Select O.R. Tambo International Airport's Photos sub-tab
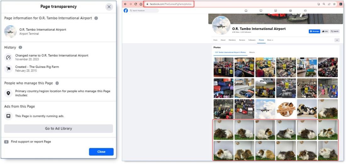This screenshot has width=346, height=164. coord(230,52)
